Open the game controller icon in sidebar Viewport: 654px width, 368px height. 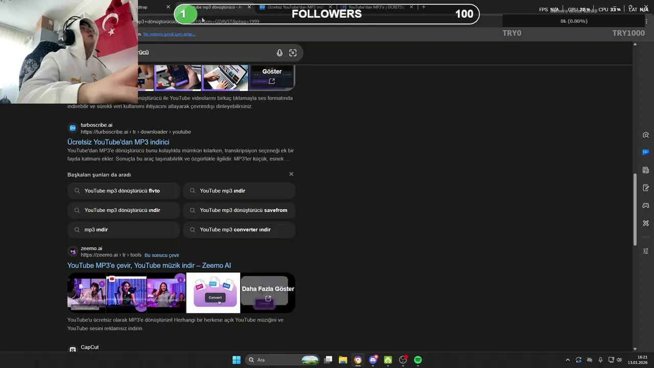pyautogui.click(x=646, y=205)
